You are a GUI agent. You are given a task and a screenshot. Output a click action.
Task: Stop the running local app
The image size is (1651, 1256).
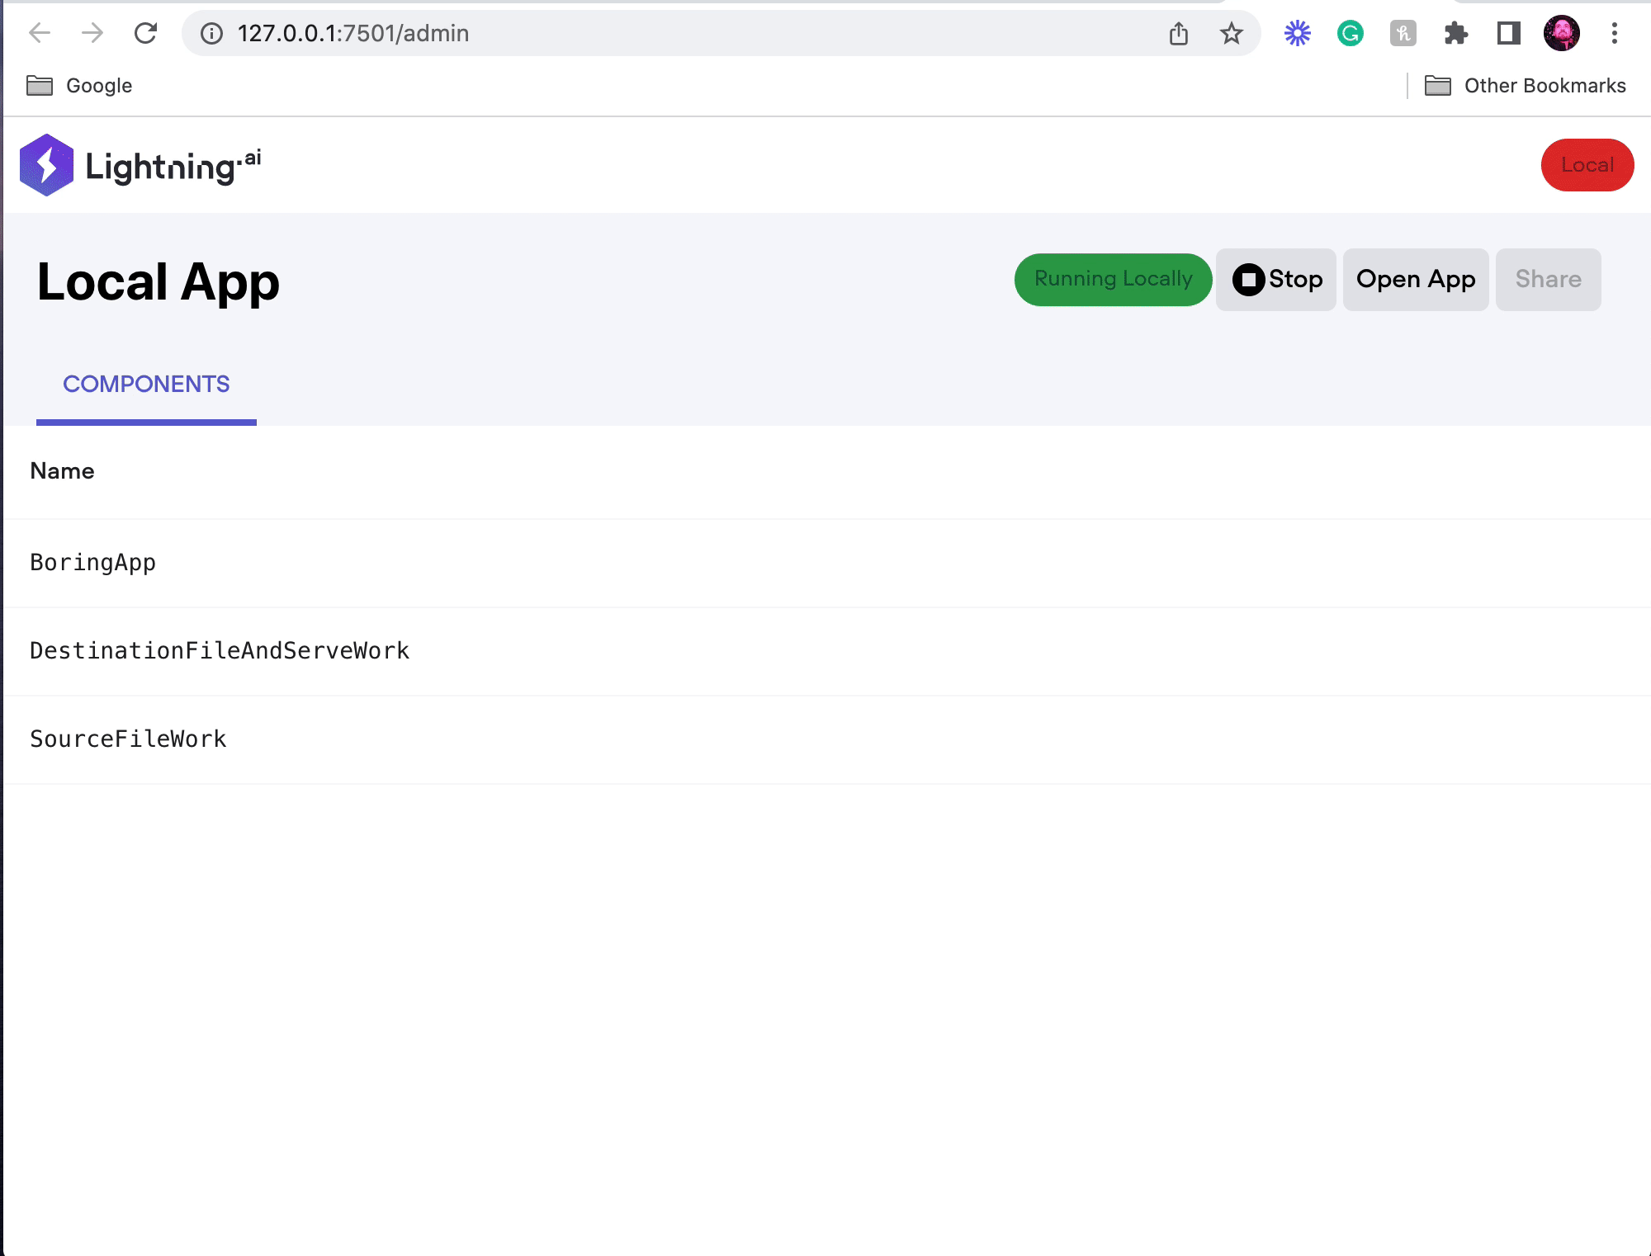(x=1276, y=280)
